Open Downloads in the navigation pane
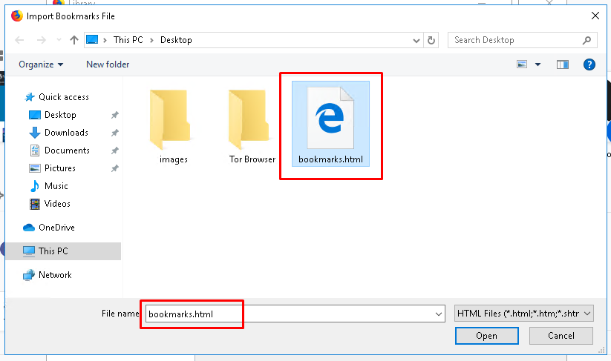Viewport: 611px width, 361px height. pos(66,133)
